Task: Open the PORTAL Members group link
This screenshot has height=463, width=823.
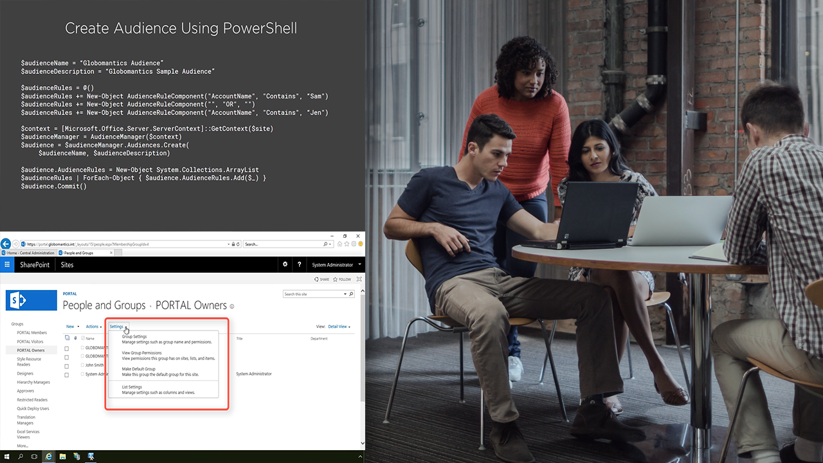Action: click(x=32, y=333)
